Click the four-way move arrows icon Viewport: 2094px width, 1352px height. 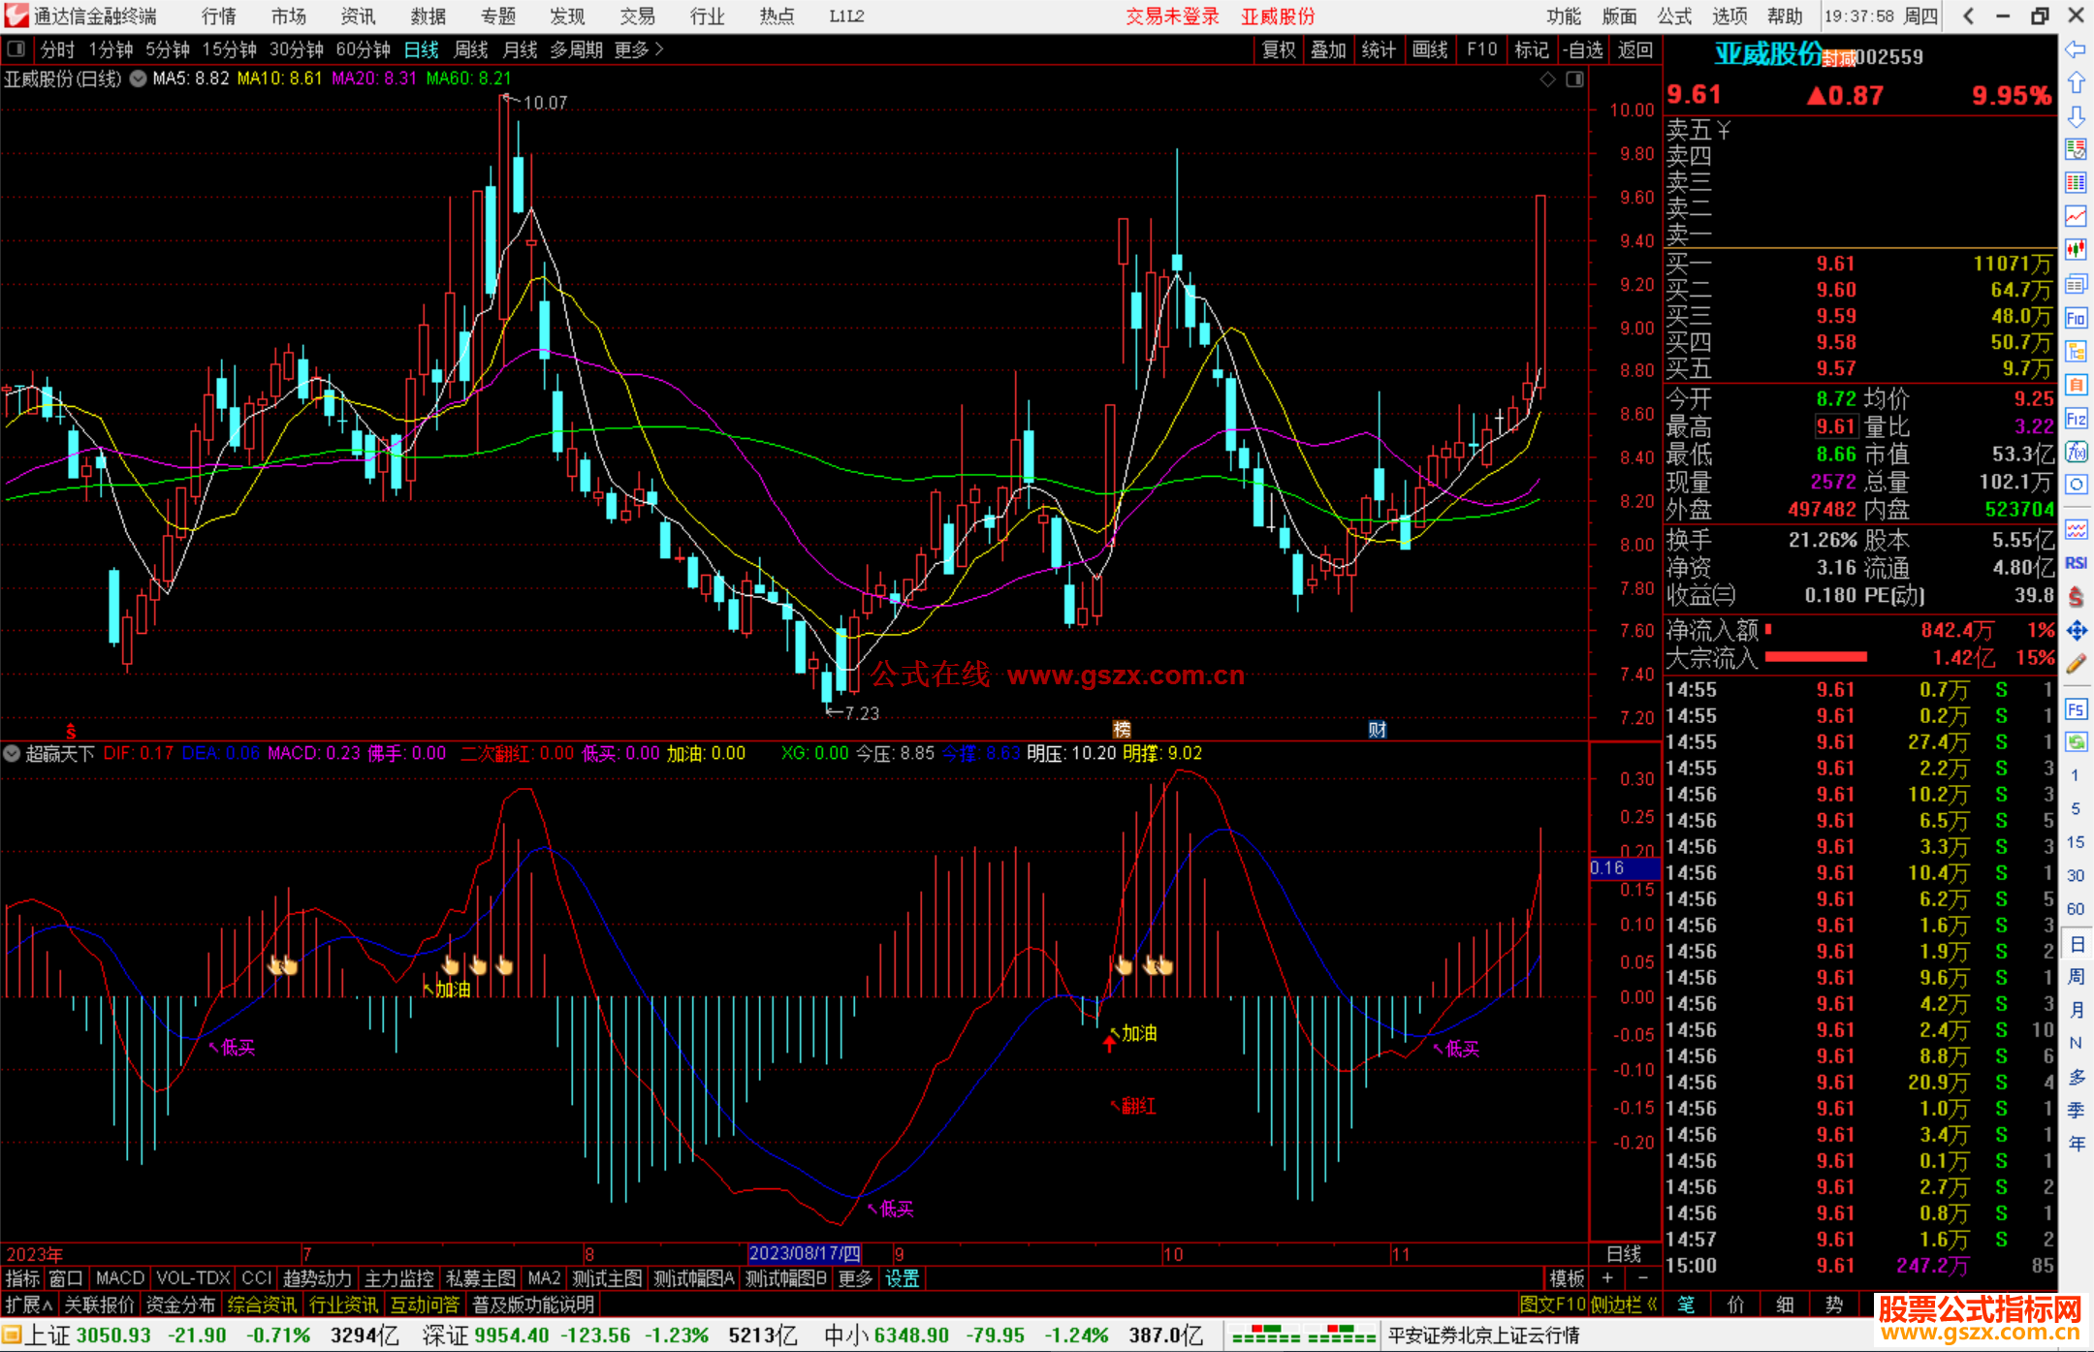(2076, 631)
